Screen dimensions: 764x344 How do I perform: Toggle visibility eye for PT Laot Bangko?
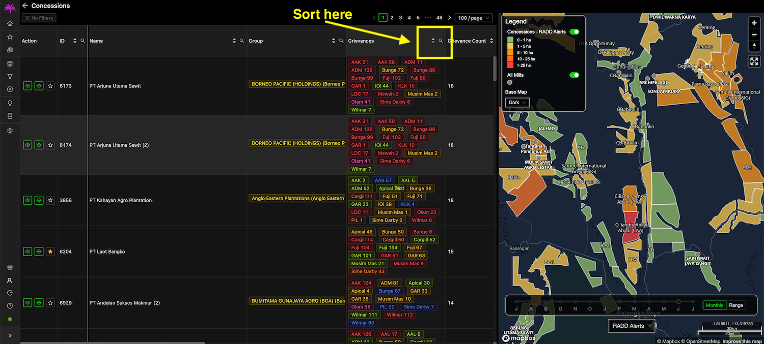(x=28, y=252)
